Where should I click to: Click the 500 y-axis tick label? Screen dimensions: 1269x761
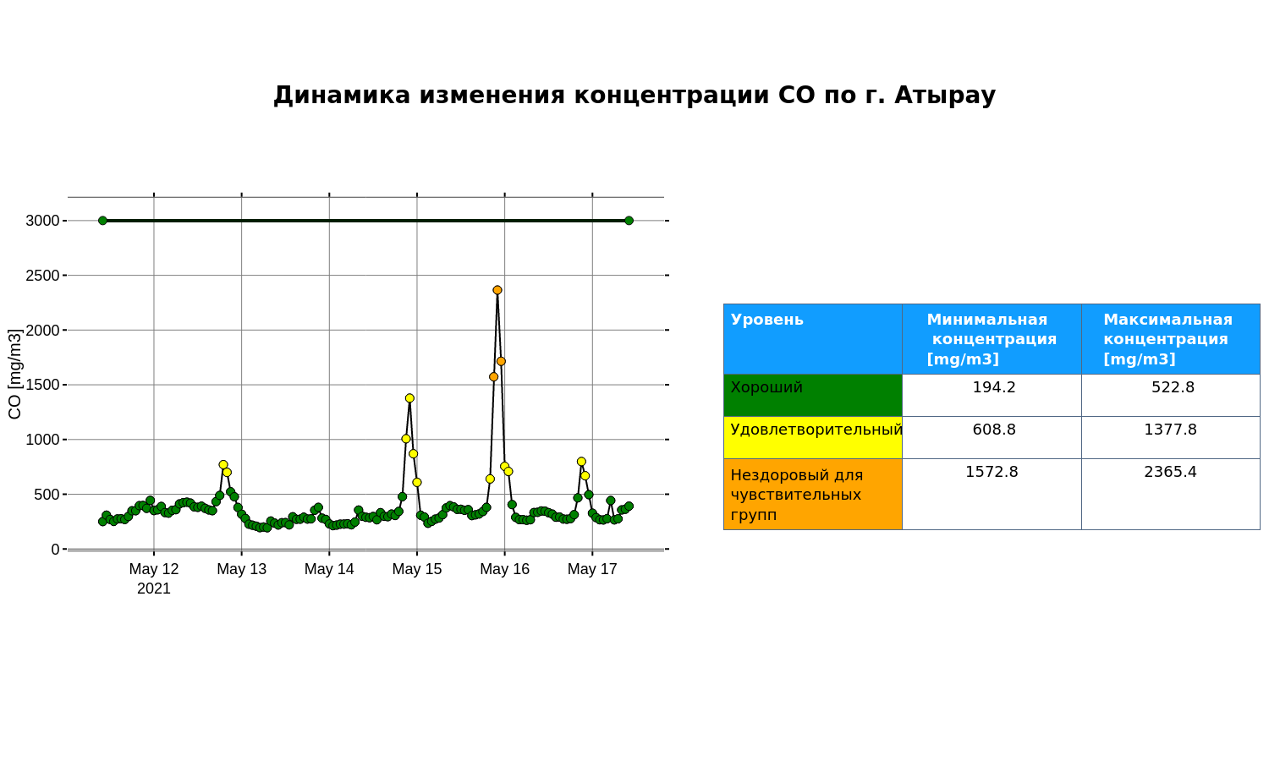pos(47,495)
